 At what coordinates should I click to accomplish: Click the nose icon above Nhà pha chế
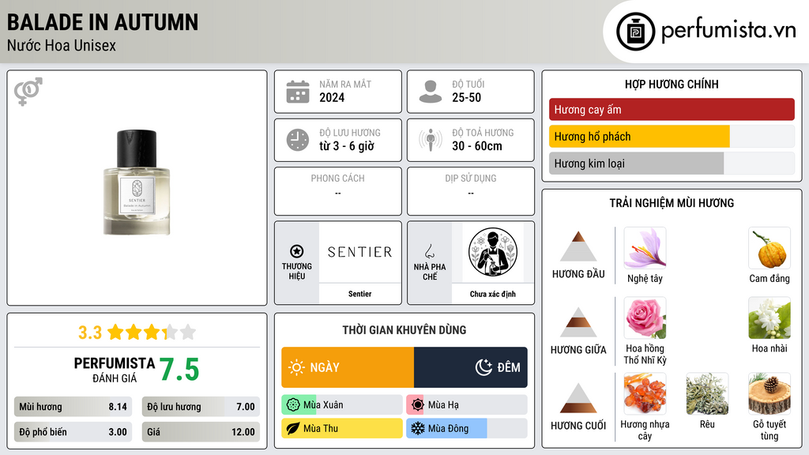click(429, 251)
